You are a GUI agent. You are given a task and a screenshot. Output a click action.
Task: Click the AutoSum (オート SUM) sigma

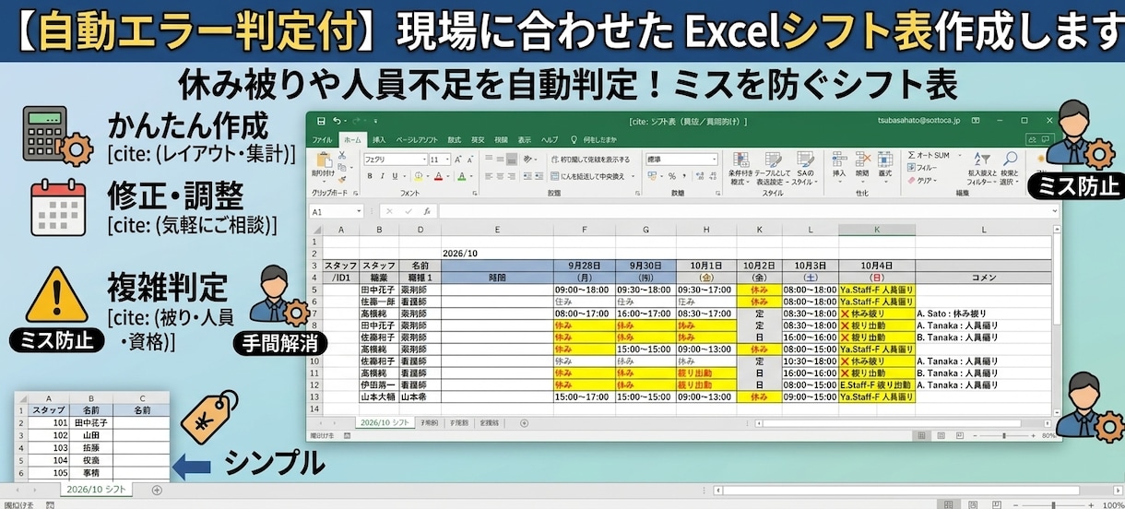click(x=912, y=155)
